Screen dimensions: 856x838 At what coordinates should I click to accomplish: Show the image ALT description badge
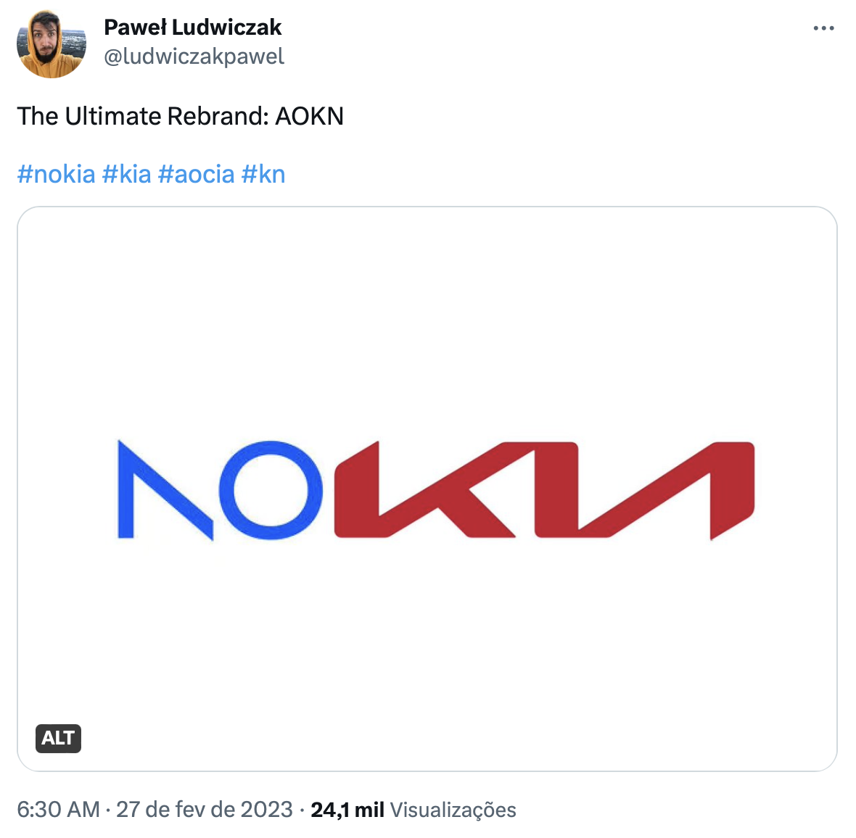coord(58,738)
